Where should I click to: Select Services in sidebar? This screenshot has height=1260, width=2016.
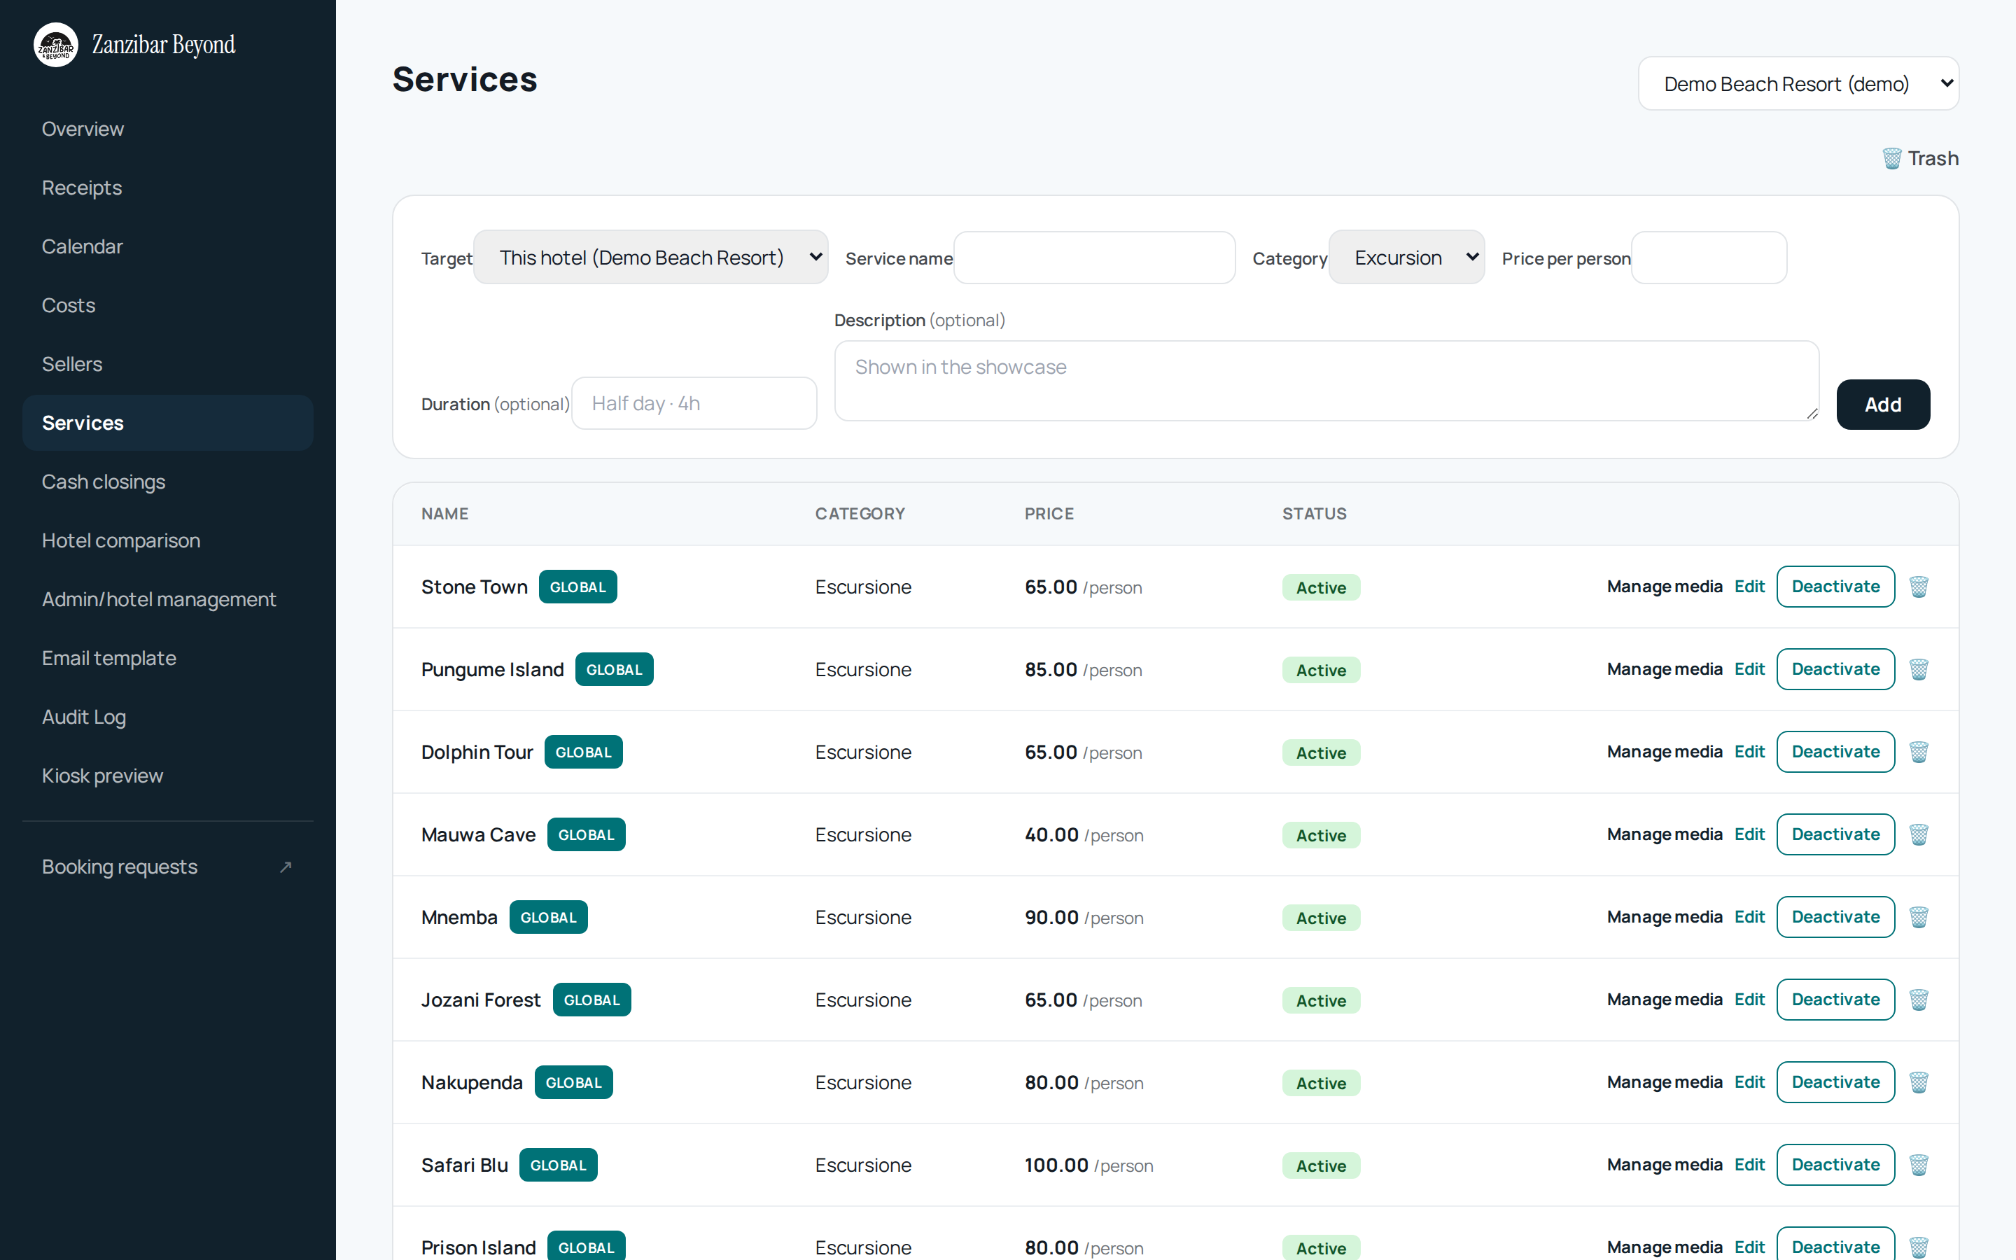click(x=167, y=423)
